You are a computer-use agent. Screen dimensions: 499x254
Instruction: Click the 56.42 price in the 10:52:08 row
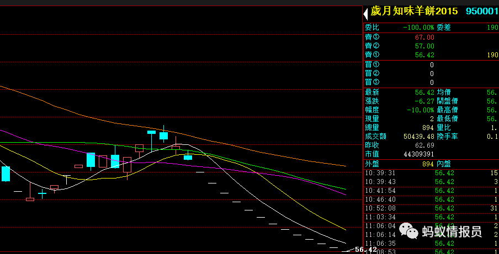pos(444,209)
